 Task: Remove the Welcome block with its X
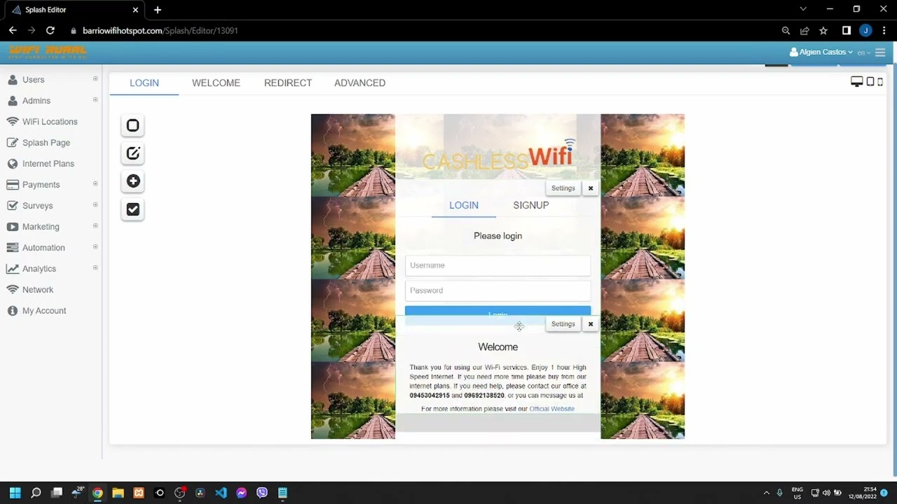click(591, 324)
